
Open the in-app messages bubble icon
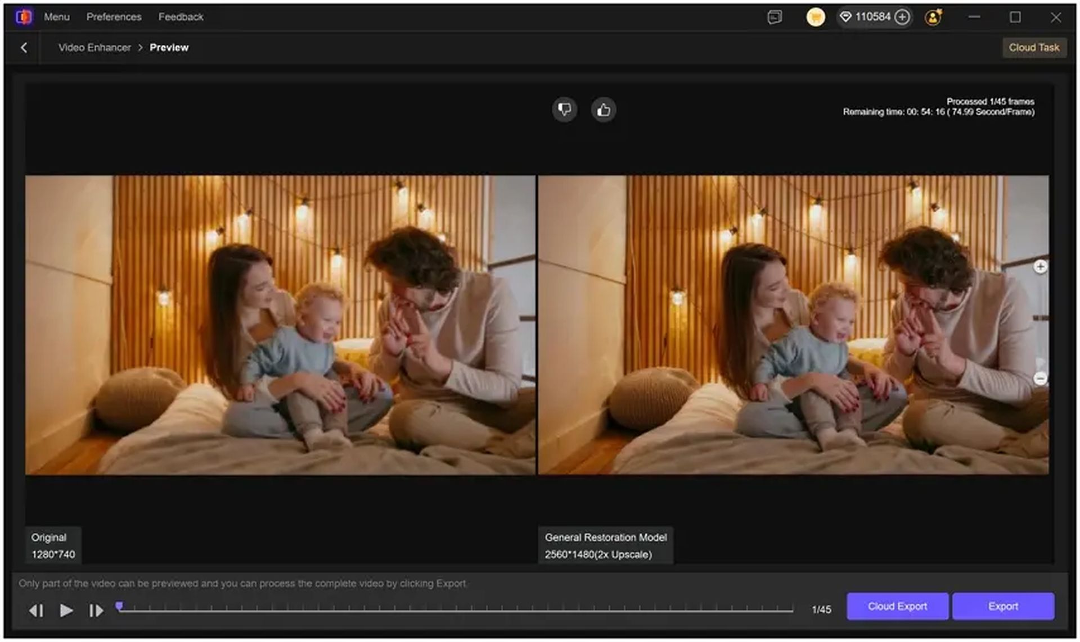point(774,17)
